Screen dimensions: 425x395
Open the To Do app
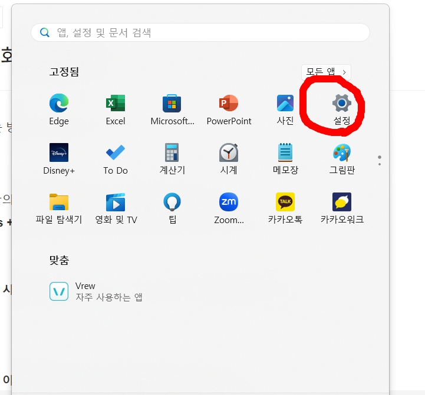116,159
